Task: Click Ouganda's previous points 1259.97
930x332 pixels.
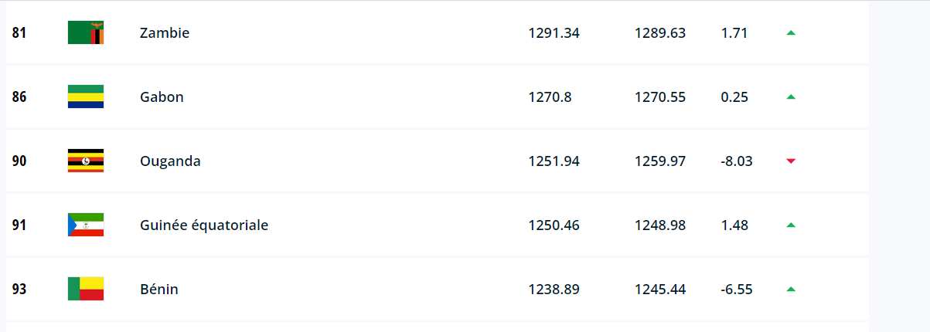Action: (660, 161)
